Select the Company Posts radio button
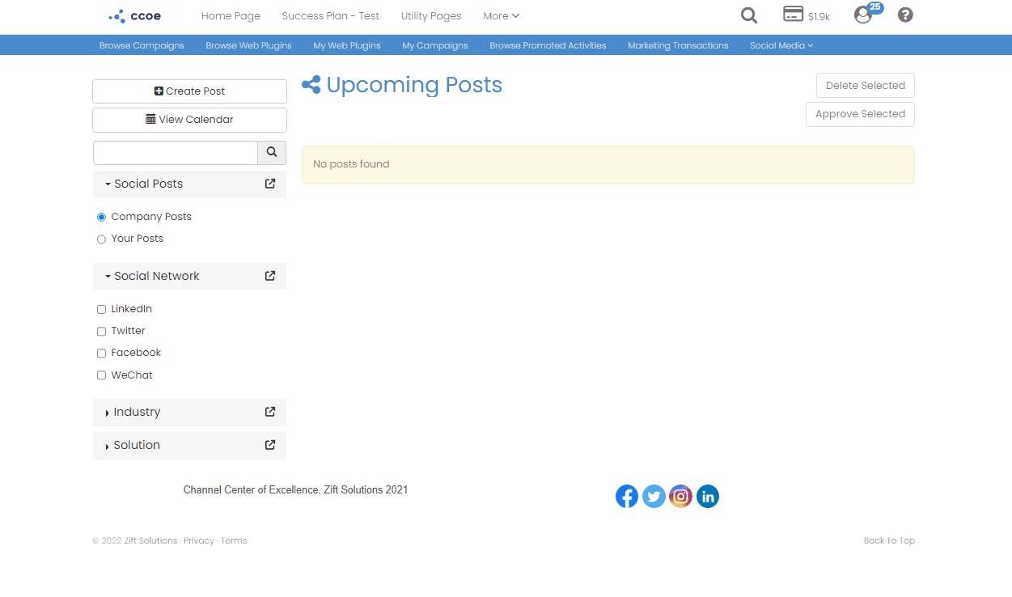 [101, 216]
